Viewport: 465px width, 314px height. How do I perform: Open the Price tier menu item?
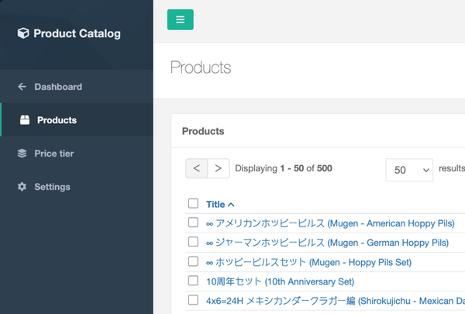77,154
